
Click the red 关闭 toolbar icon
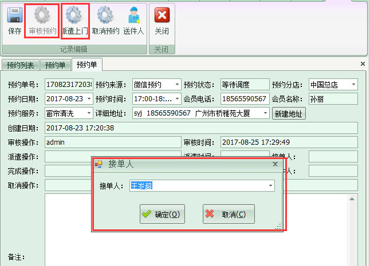(x=162, y=15)
